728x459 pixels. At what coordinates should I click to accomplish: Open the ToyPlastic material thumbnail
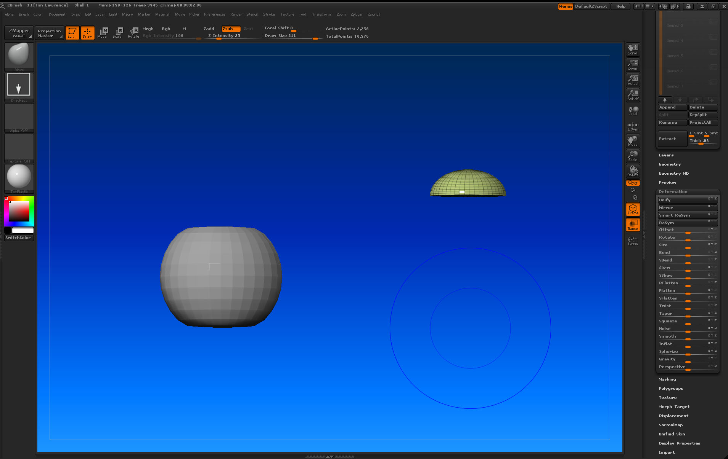pyautogui.click(x=19, y=177)
